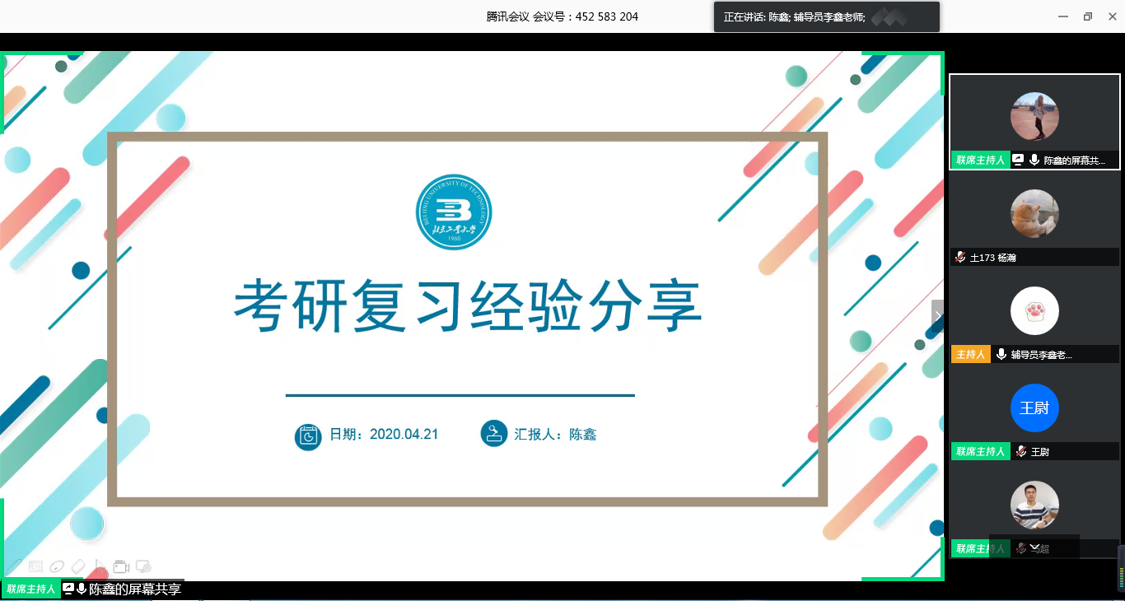Click the audio volume level meter
Viewport: 1125px width, 601px height.
pos(1120,570)
